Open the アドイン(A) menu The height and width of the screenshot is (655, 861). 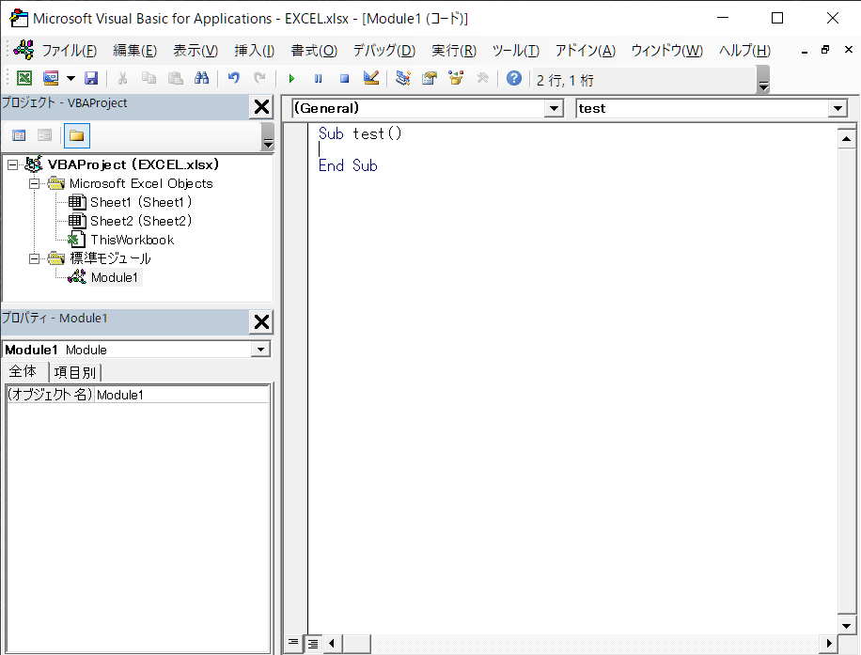[x=586, y=51]
